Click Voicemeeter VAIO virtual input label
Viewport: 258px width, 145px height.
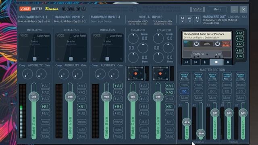click(x=137, y=21)
